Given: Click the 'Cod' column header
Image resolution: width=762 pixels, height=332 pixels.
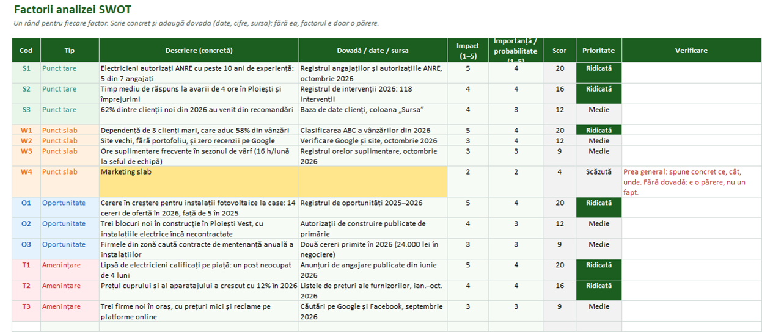Looking at the screenshot, I should coord(26,51).
